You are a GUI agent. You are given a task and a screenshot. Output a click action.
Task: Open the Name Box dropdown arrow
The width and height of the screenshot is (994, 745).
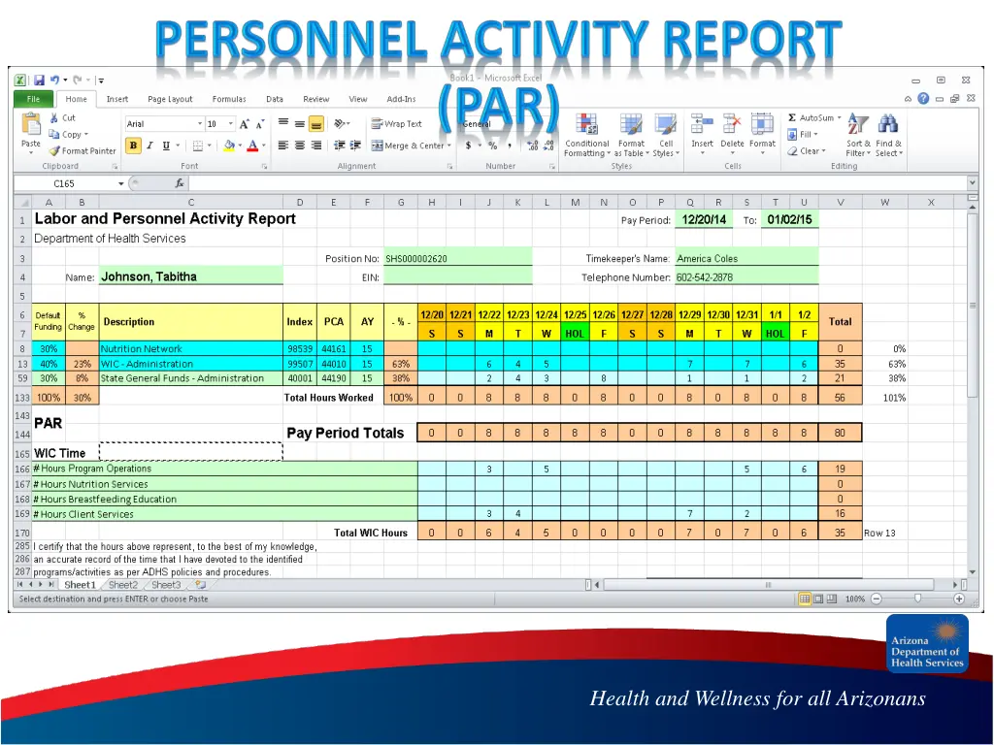coord(120,183)
